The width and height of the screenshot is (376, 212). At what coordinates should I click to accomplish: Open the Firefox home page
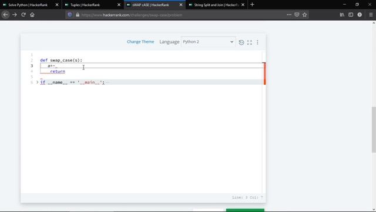click(x=32, y=15)
